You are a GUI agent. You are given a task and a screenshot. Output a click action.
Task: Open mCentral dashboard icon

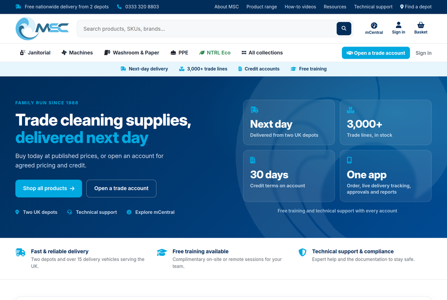pyautogui.click(x=374, y=26)
